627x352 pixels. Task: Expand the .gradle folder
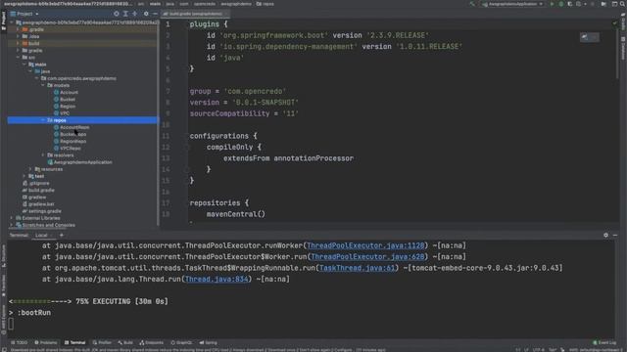coord(18,29)
